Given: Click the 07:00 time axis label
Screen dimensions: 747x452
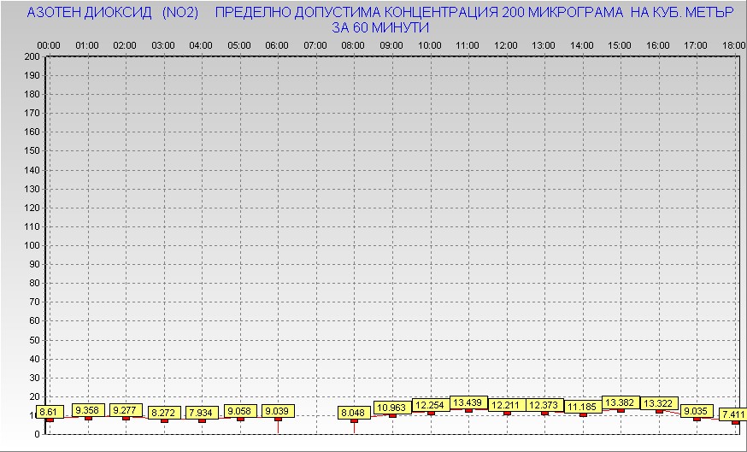Looking at the screenshot, I should [x=315, y=44].
